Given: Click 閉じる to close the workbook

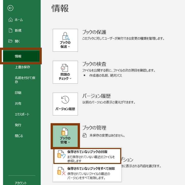Looking at the screenshot, I should click(19, 136).
